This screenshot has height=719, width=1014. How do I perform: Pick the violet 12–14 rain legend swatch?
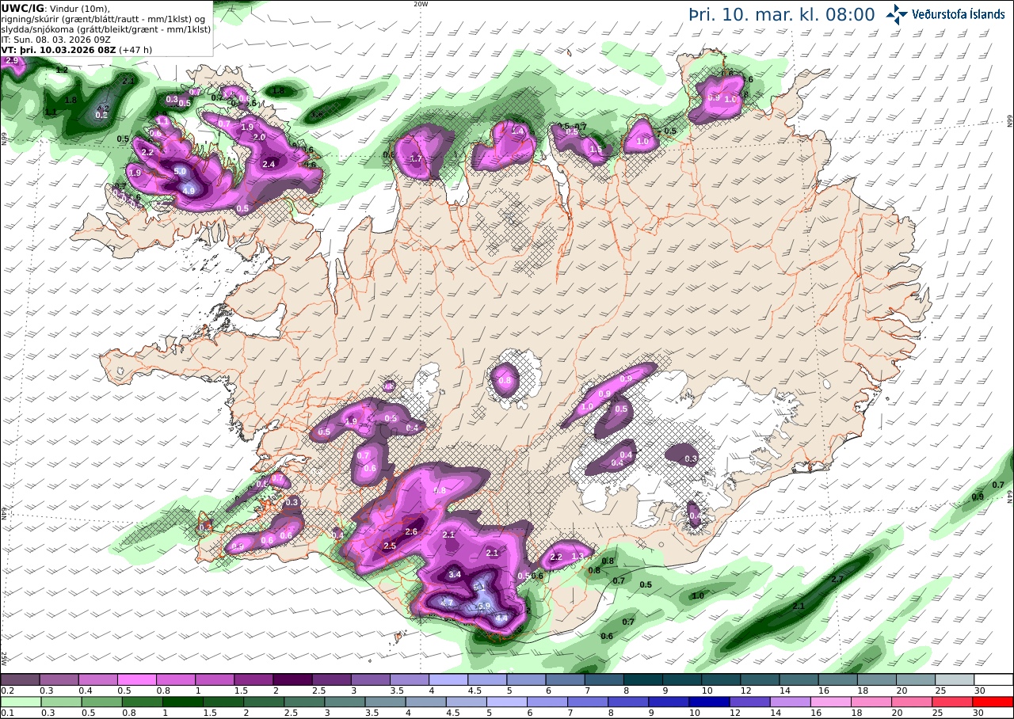click(749, 702)
